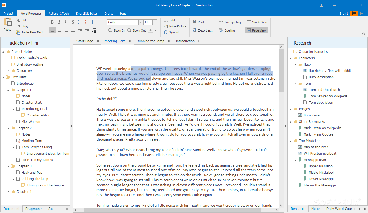Switch to the Notes tab in Research panel

coord(316,209)
